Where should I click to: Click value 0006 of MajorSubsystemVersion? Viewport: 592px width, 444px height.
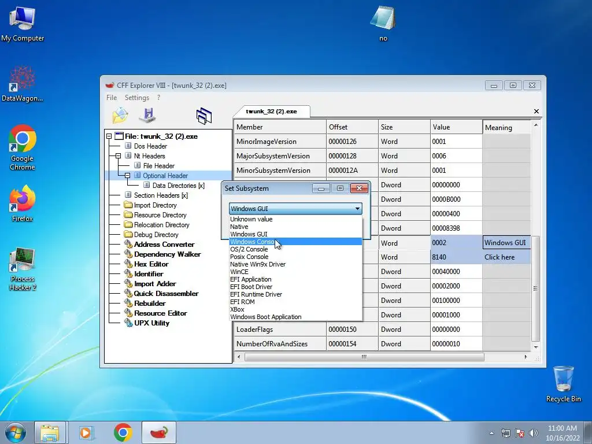click(x=456, y=156)
